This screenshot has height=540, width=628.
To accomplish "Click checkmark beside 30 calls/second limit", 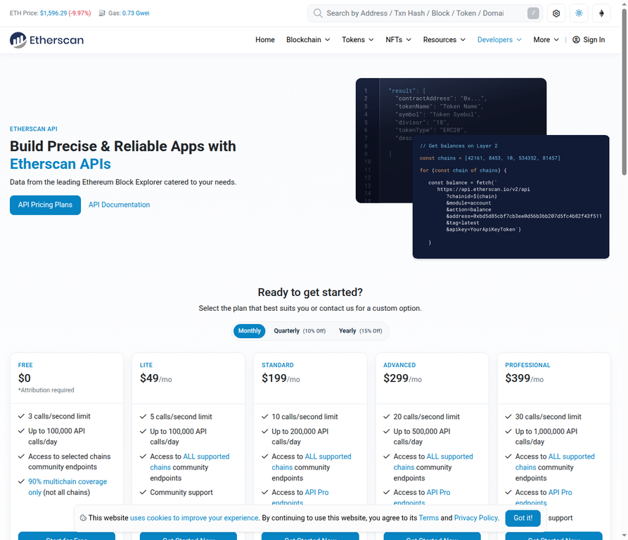I will [508, 417].
